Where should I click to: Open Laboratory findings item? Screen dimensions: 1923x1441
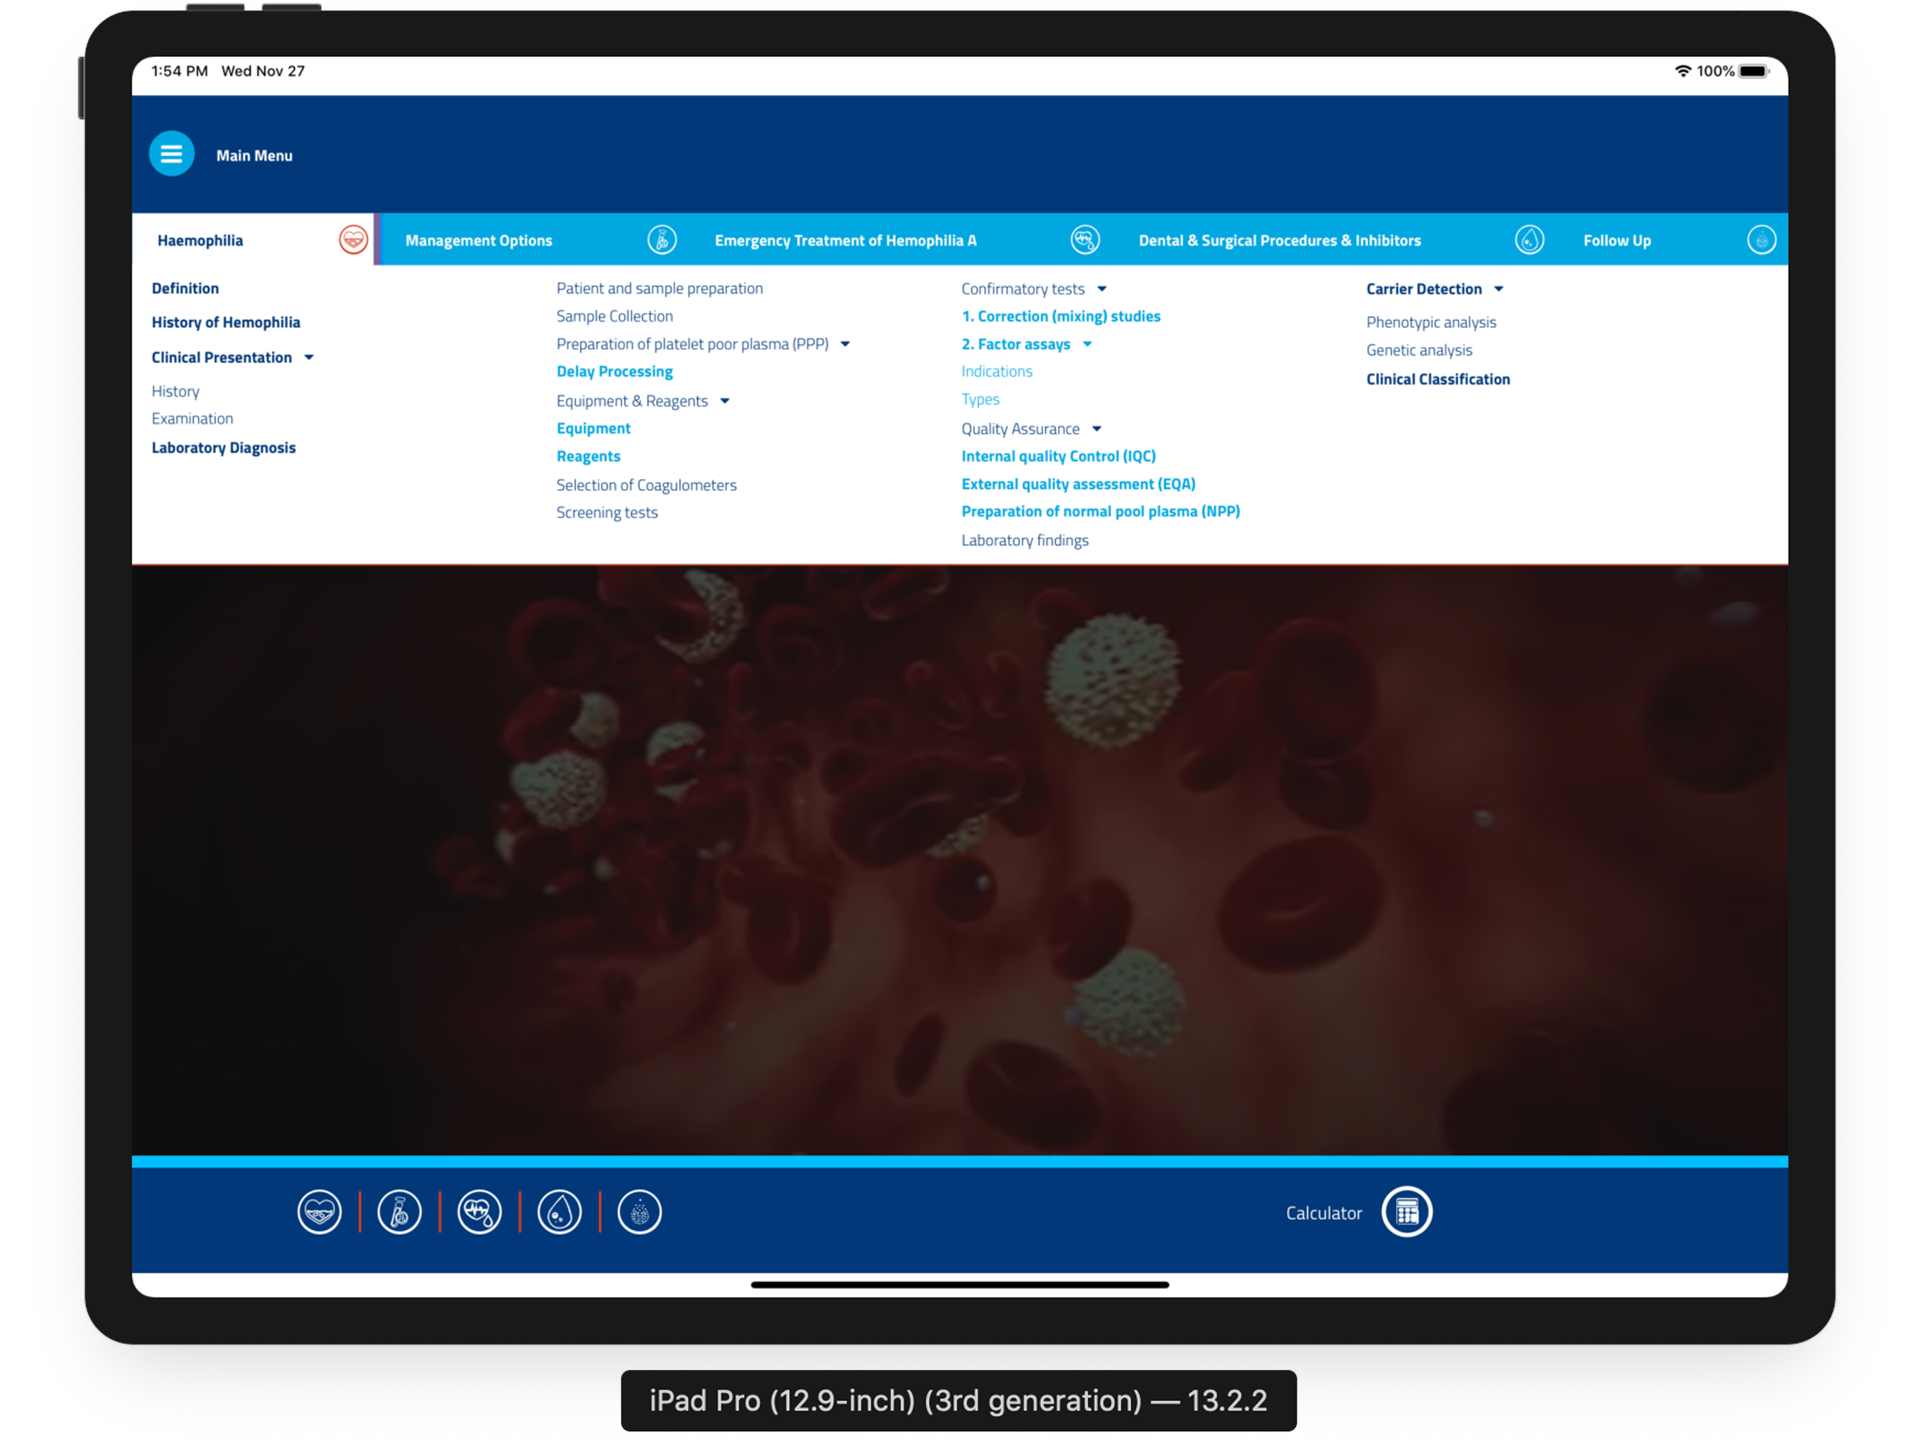click(1025, 540)
